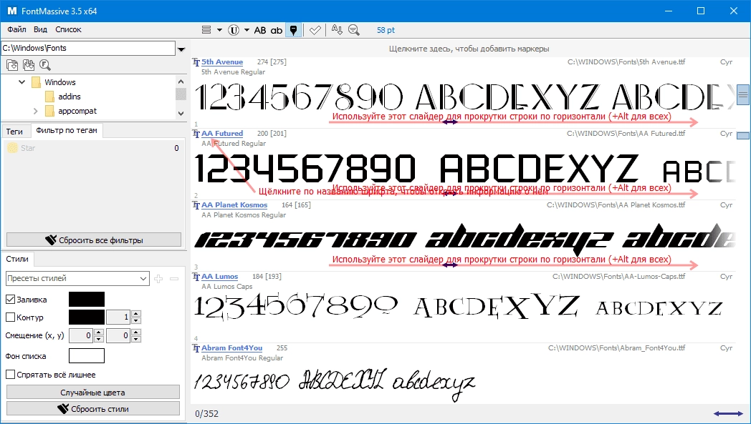This screenshot has height=424, width=751.
Task: Switch to Фильтр по тегам tab
Action: click(67, 130)
